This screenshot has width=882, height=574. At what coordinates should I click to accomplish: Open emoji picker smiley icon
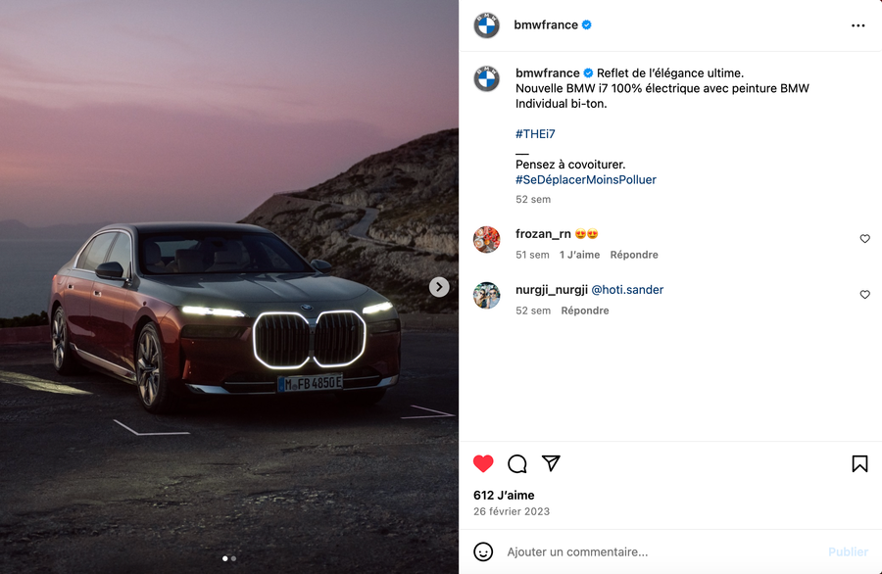click(x=483, y=551)
